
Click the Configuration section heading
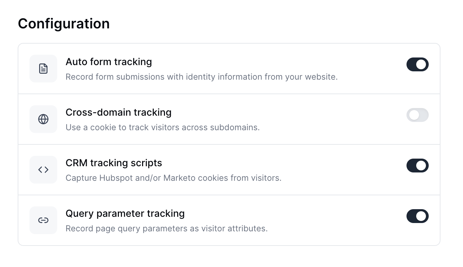[64, 24]
